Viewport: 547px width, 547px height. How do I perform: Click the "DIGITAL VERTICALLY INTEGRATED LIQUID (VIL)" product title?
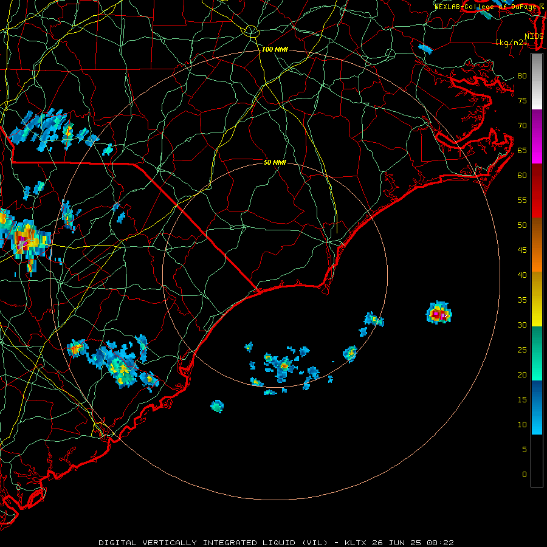pos(213,543)
